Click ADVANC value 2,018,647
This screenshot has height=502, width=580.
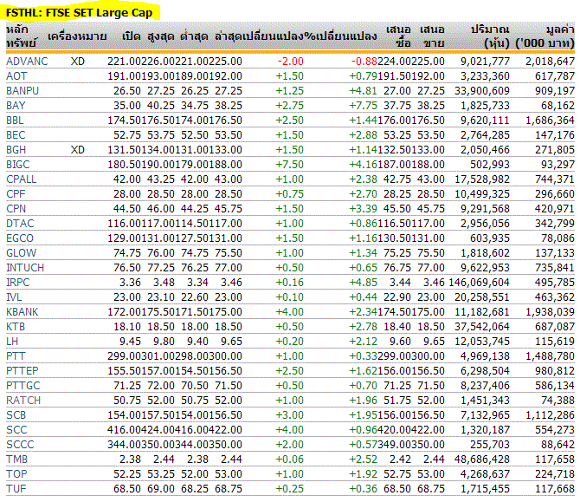[x=550, y=62]
